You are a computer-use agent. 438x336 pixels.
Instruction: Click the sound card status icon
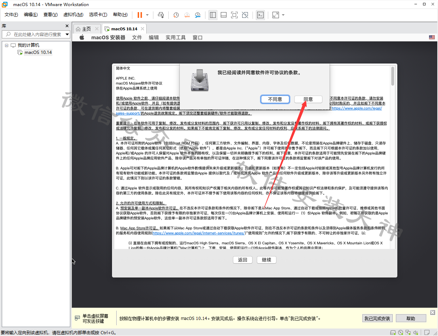[416, 332]
